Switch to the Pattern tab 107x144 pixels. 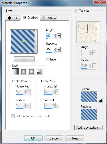[x=49, y=18]
